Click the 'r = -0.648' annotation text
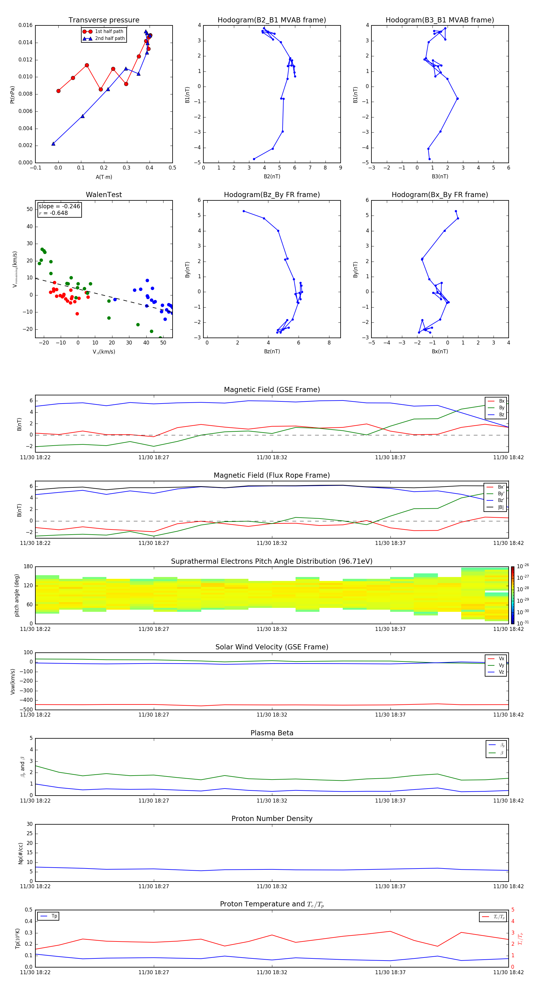 (53, 213)
